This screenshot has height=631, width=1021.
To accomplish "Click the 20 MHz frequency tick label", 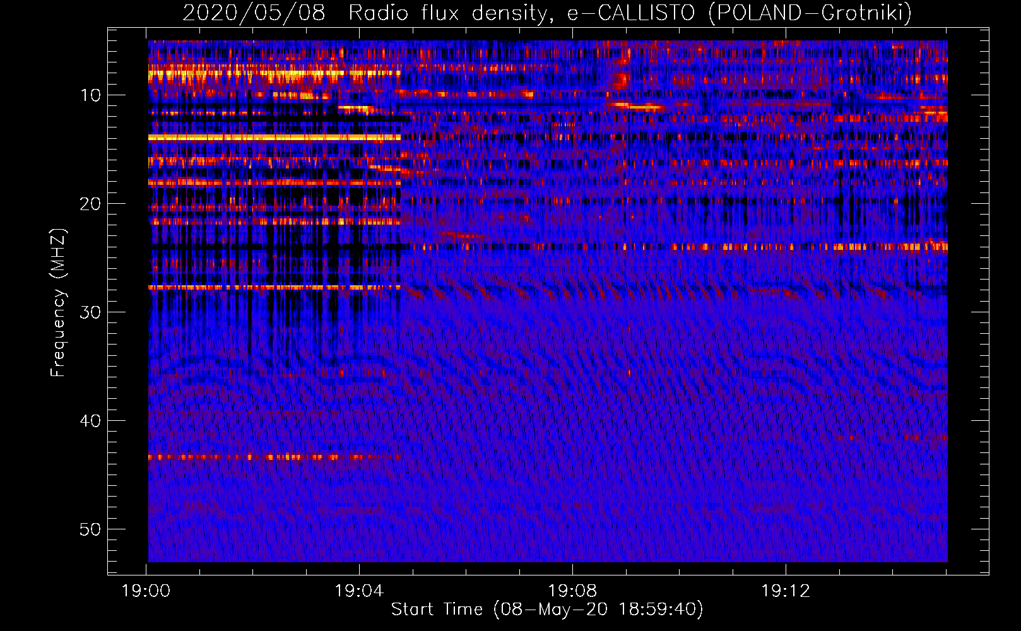I will point(91,204).
